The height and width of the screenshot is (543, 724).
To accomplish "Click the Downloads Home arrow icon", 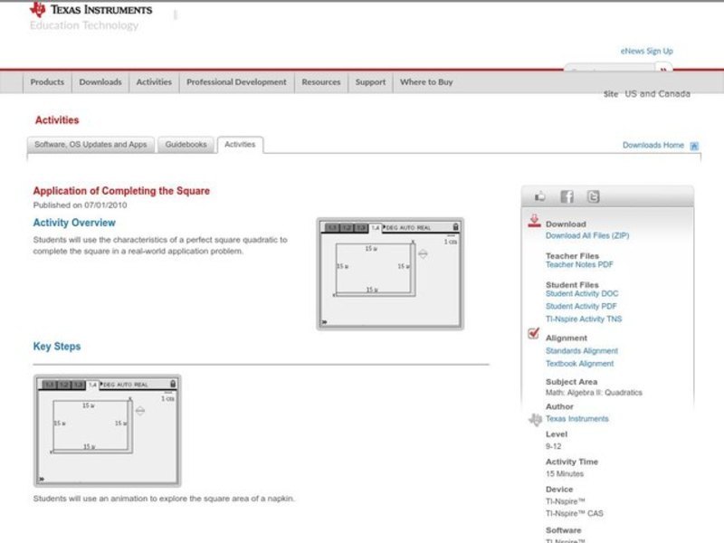I will click(694, 146).
